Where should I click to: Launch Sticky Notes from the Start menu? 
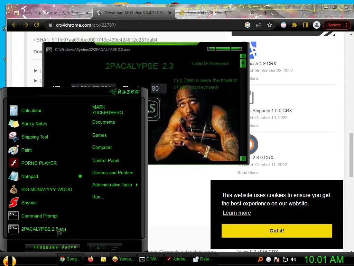(28, 124)
